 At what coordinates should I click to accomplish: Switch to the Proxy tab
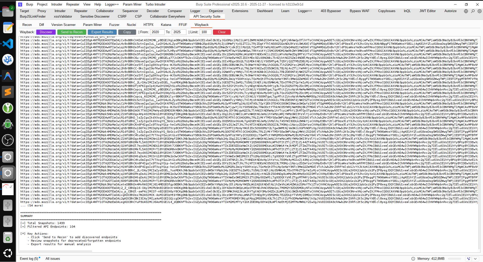coord(42,11)
